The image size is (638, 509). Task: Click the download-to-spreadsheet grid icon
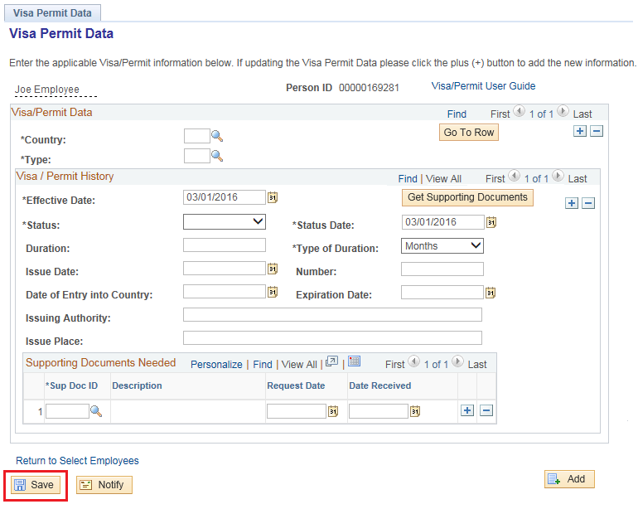[355, 362]
